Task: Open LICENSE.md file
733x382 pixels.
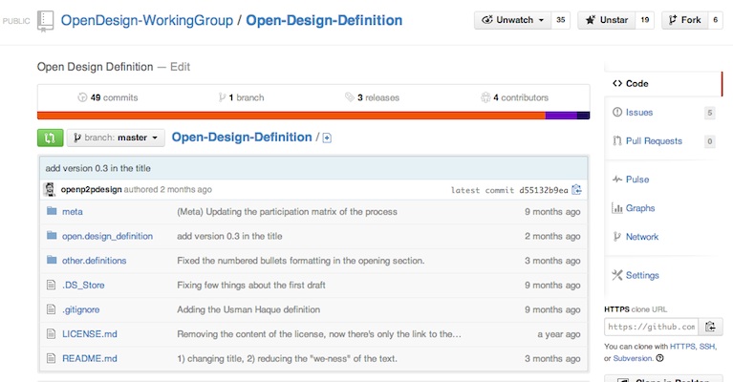Action: coord(90,334)
